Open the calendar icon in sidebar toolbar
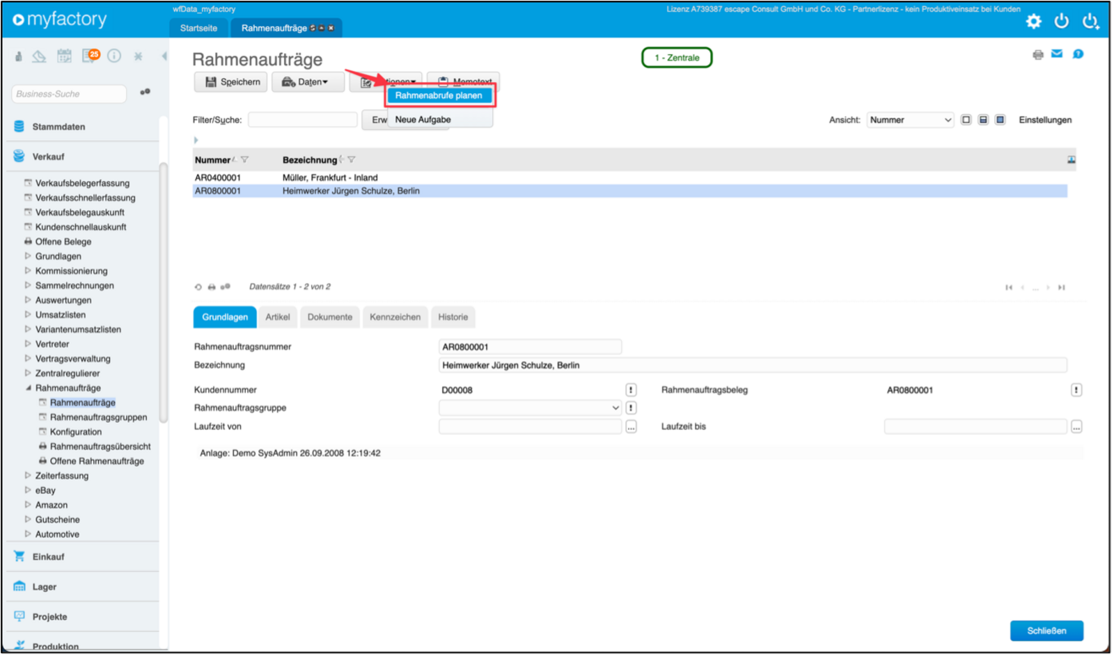Image resolution: width=1114 pixels, height=658 pixels. pos(64,56)
